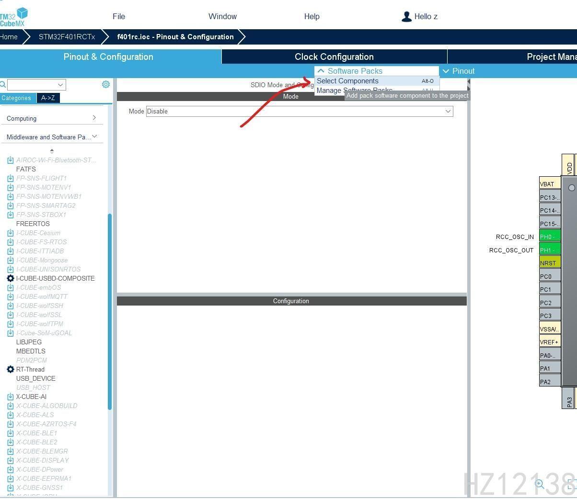Image resolution: width=577 pixels, height=500 pixels.
Task: Open the Window menu
Action: (x=222, y=16)
